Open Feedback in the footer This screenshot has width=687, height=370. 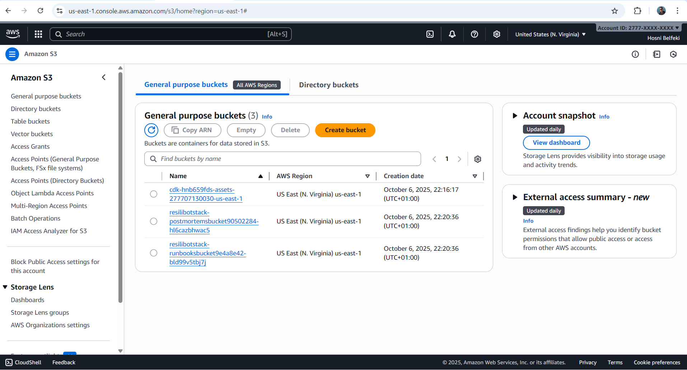[64, 362]
